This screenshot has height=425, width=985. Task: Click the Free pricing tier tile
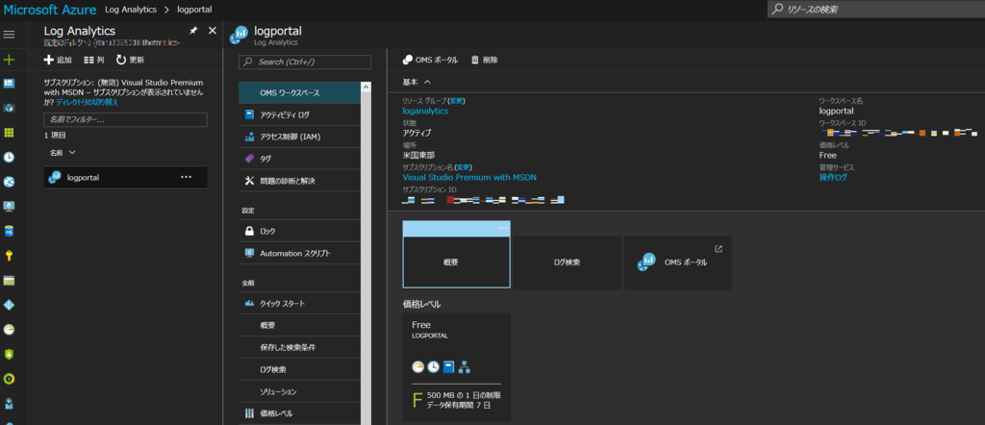[x=457, y=366]
